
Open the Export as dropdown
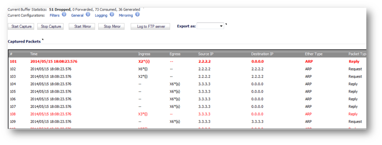click(210, 26)
